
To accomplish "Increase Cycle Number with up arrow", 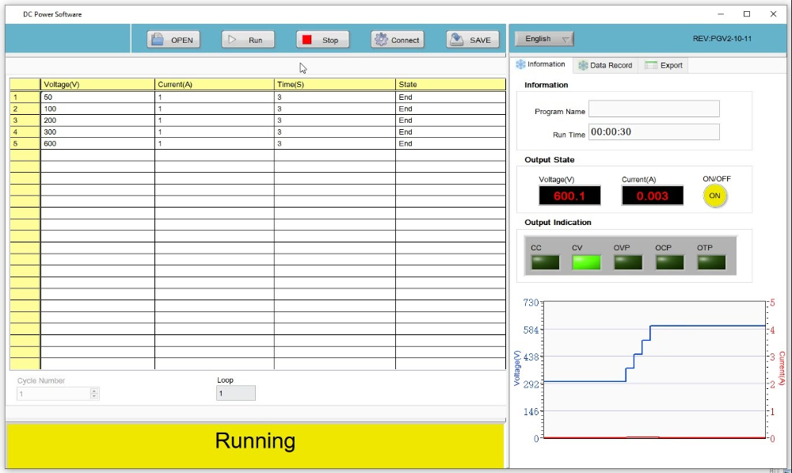I will (94, 391).
